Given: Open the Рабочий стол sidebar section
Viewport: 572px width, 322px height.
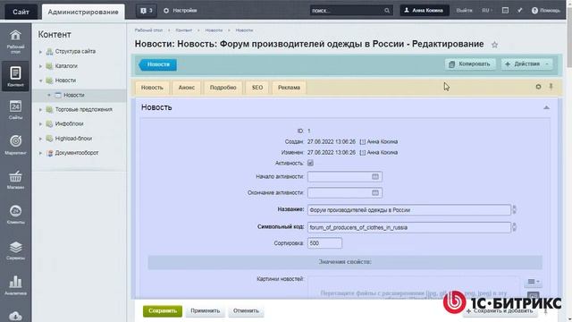Looking at the screenshot, I should 15,42.
